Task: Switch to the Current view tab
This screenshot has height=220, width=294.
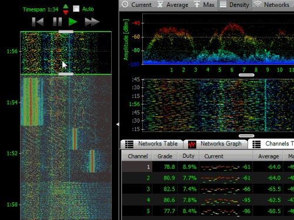Action: coord(137,5)
